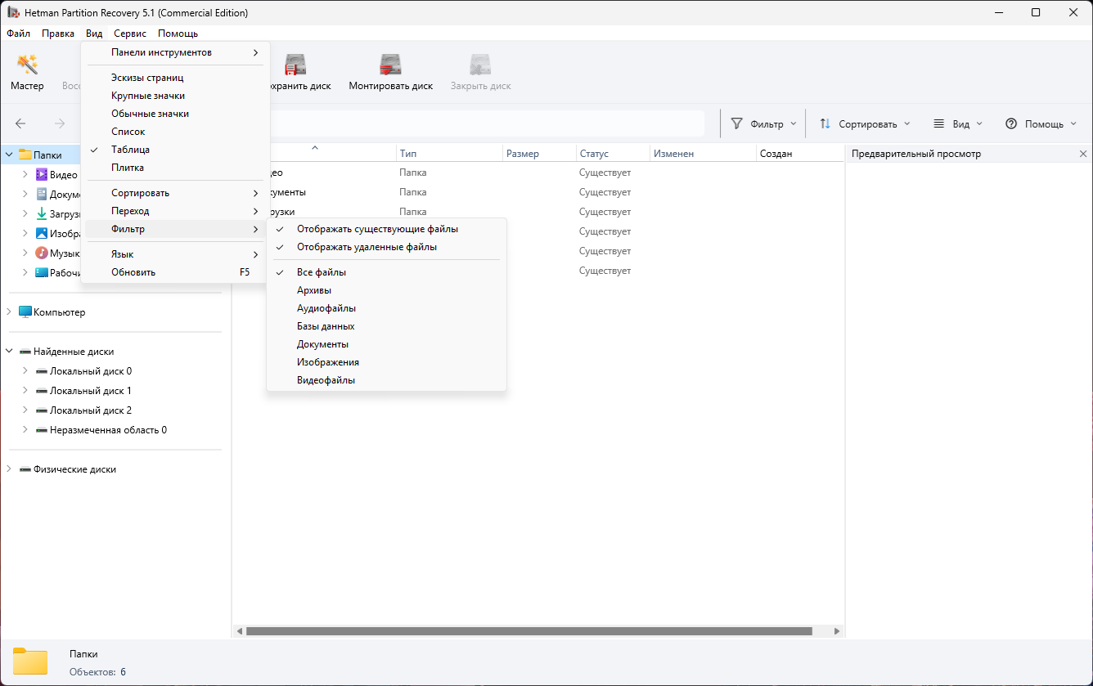Sort by the Создан column header
Image resolution: width=1093 pixels, height=686 pixels.
point(799,154)
